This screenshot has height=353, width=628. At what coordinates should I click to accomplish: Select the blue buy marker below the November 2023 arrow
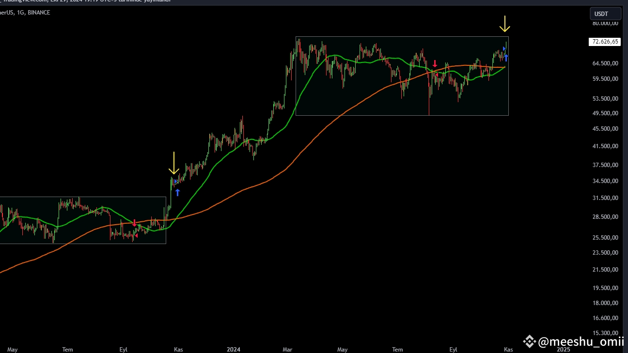(x=177, y=193)
